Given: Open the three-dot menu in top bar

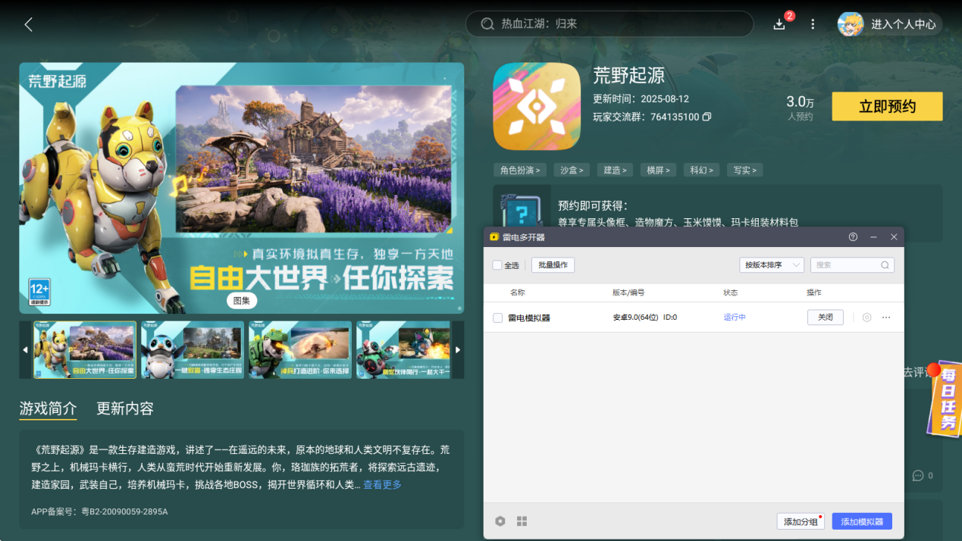Looking at the screenshot, I should pyautogui.click(x=813, y=24).
